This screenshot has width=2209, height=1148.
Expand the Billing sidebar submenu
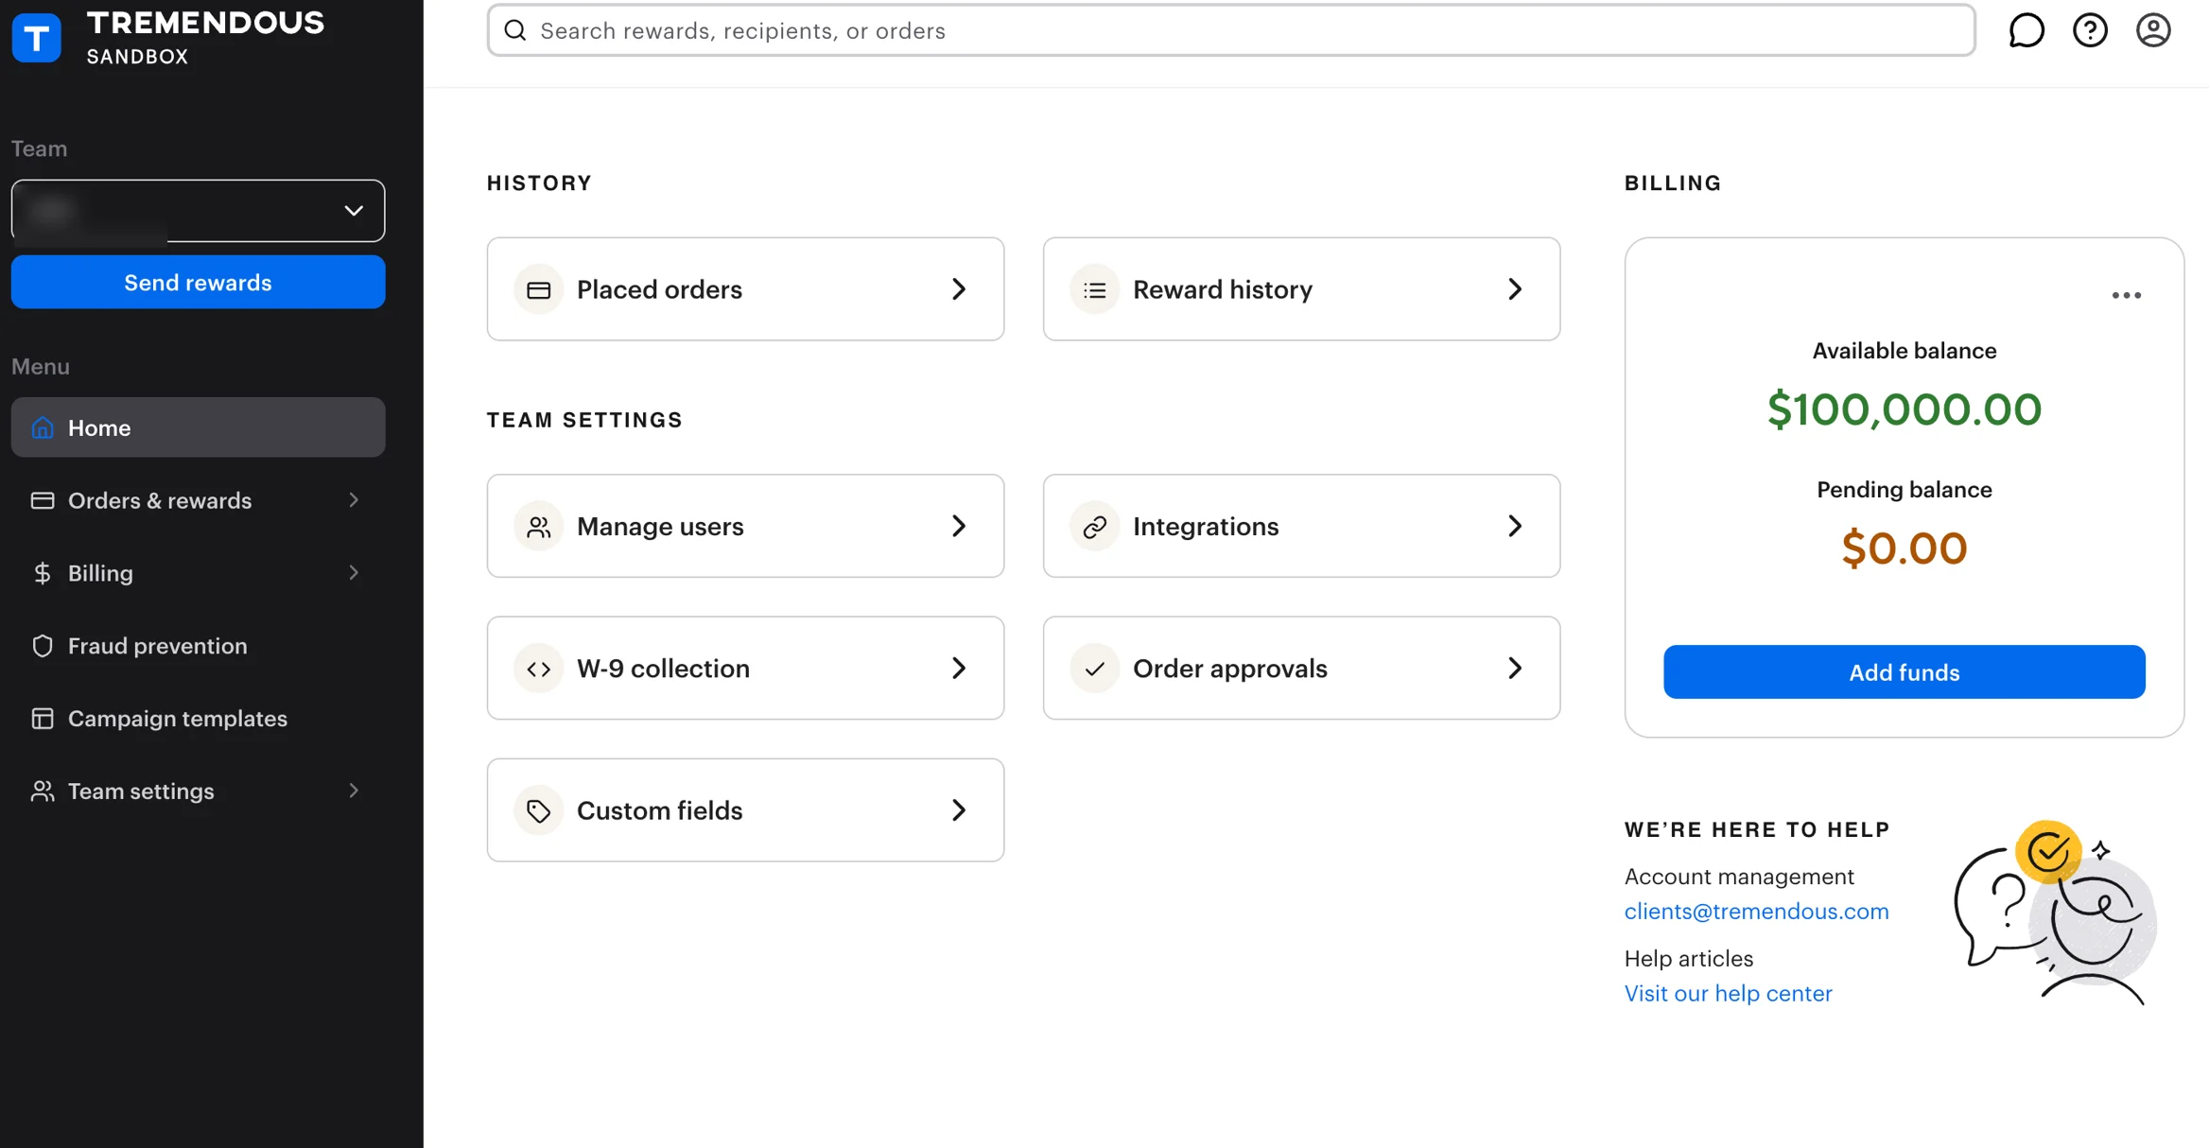coord(354,573)
